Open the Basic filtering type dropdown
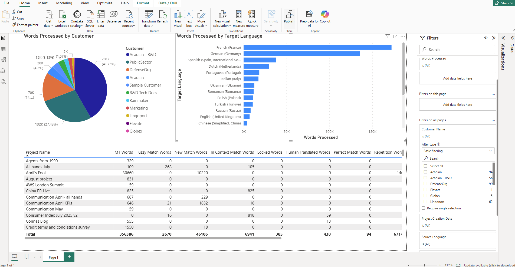This screenshot has width=515, height=267. (x=458, y=151)
